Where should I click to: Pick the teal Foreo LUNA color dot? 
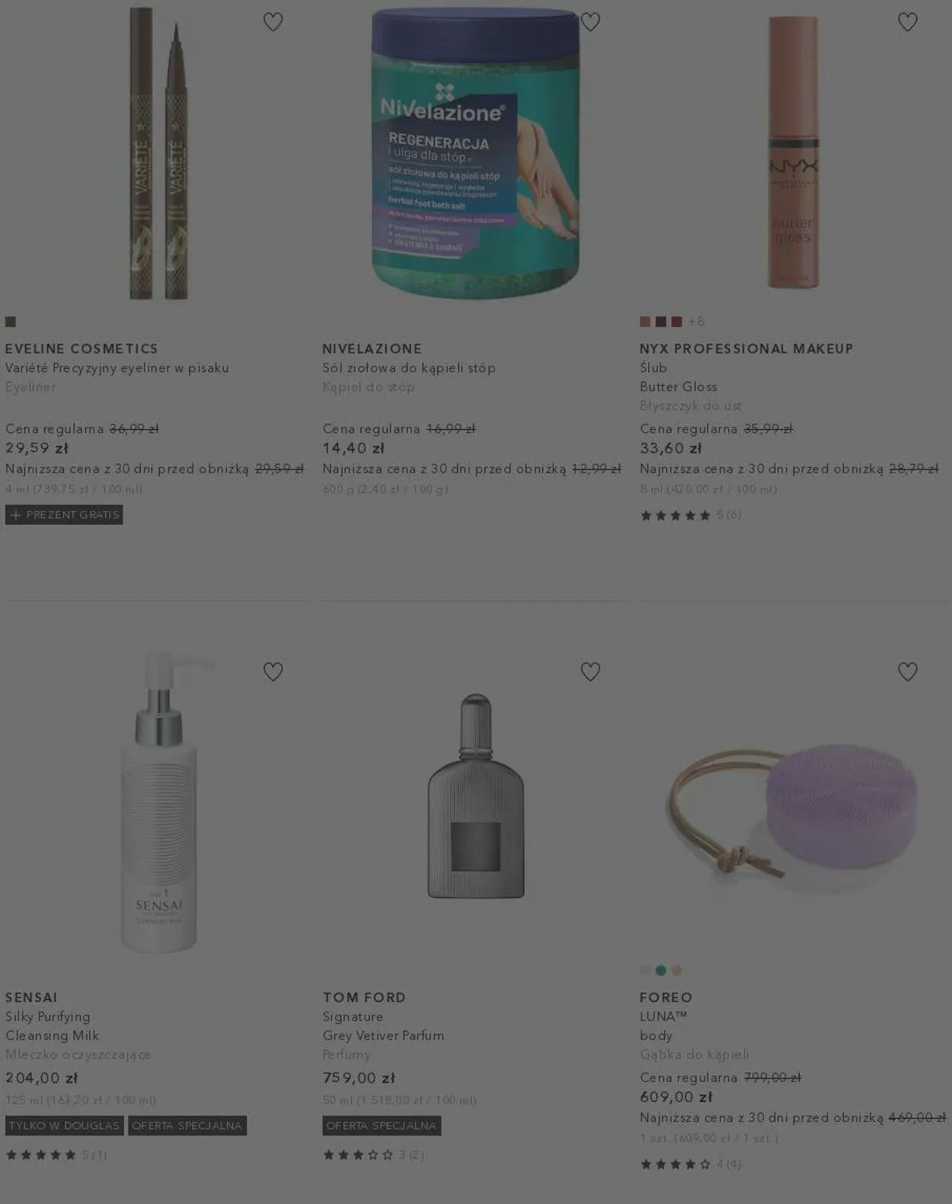tap(661, 970)
